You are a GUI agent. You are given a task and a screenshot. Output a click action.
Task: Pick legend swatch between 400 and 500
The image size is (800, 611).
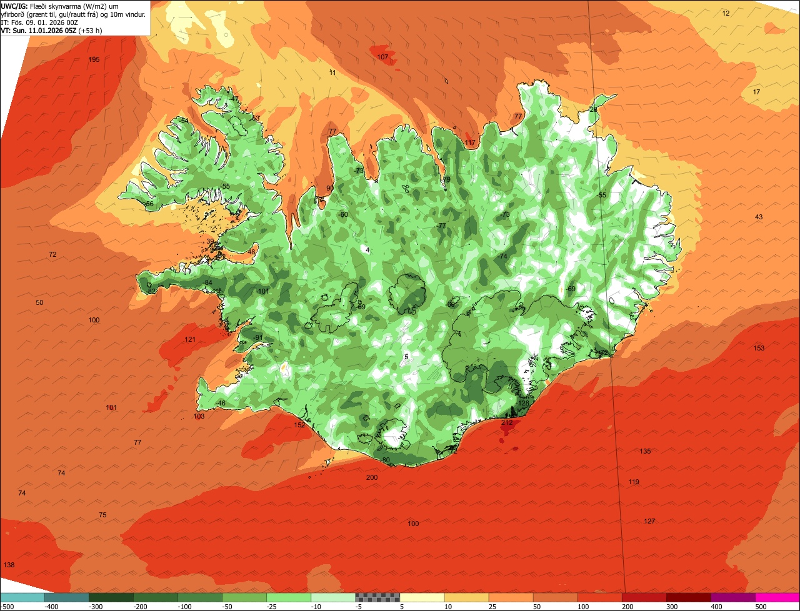click(x=734, y=597)
